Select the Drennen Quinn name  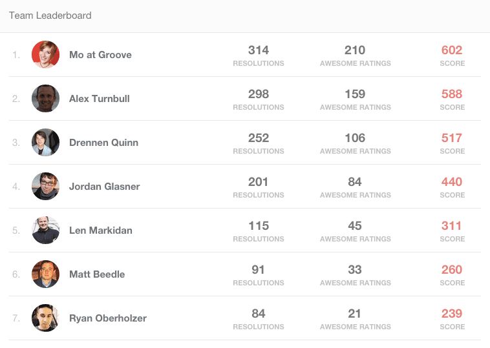pos(103,143)
